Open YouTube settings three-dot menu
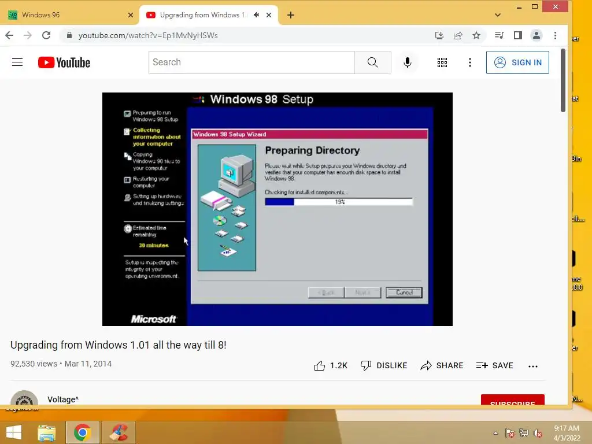Viewport: 592px width, 444px height. click(x=469, y=62)
